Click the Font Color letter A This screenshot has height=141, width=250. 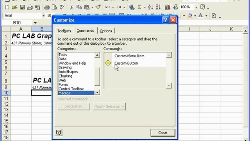pyautogui.click(x=200, y=16)
